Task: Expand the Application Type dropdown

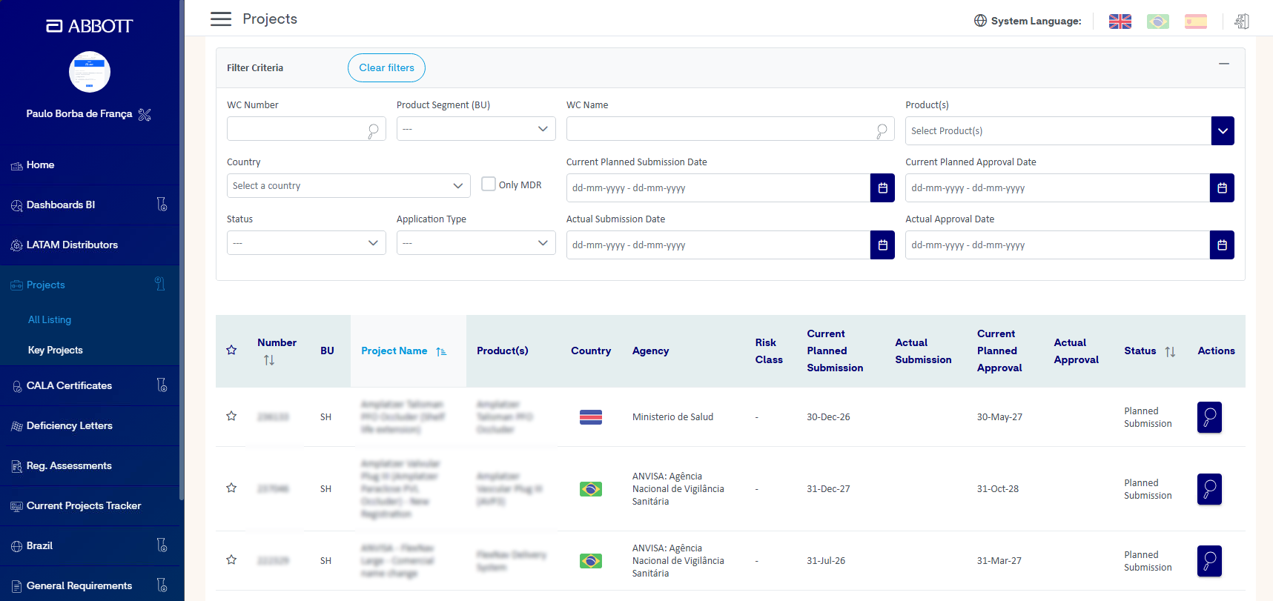Action: click(476, 243)
